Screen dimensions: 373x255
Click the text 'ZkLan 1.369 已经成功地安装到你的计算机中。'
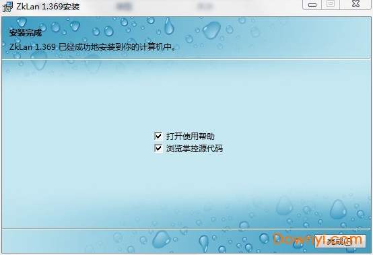pyautogui.click(x=92, y=46)
